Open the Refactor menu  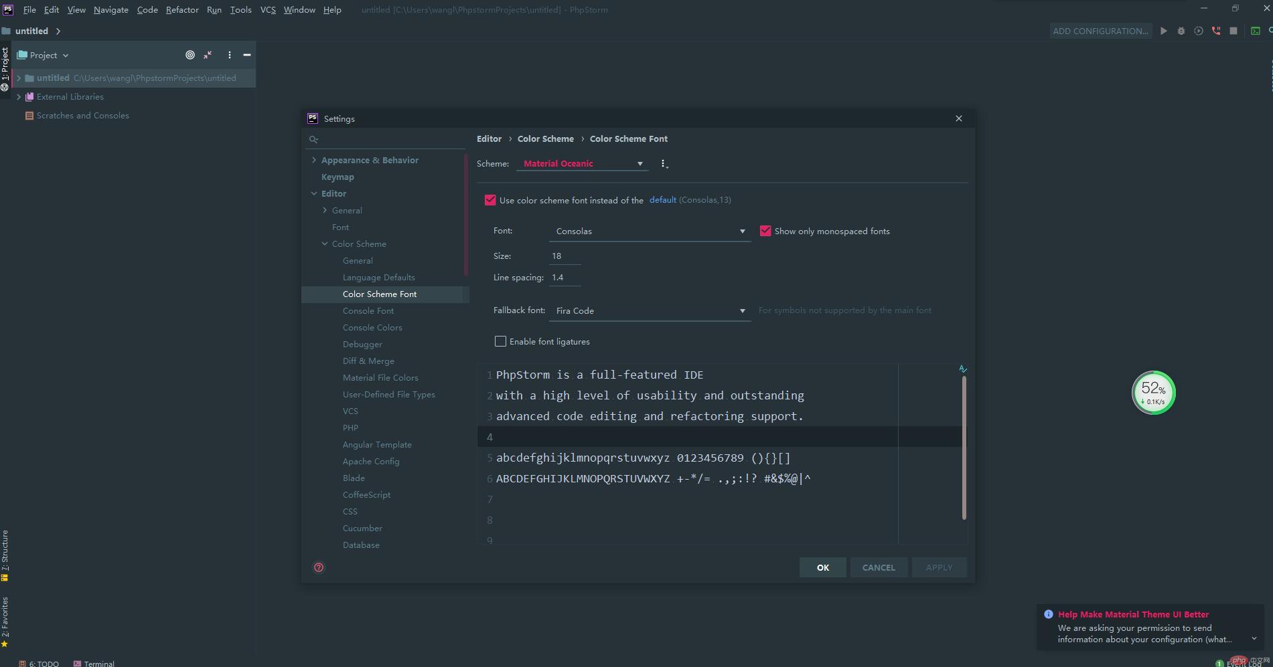click(182, 9)
